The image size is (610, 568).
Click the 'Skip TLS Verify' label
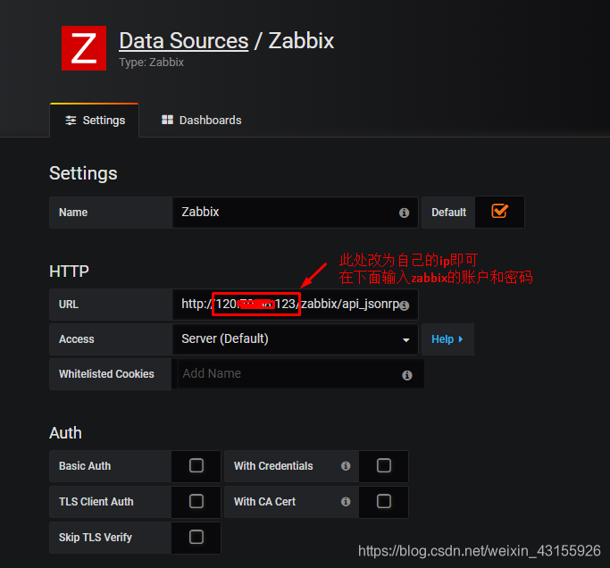point(96,538)
